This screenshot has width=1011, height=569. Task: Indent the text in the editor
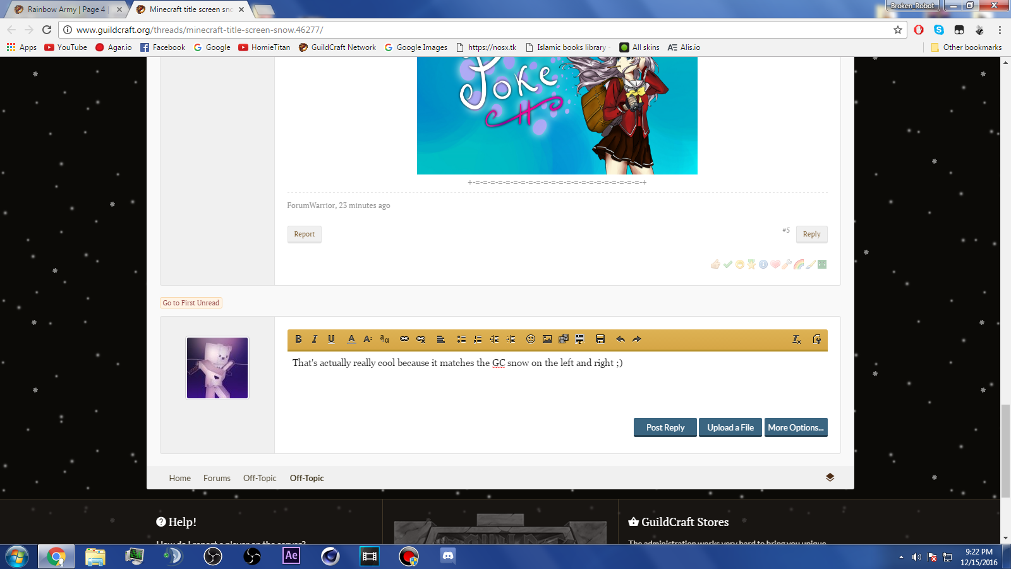511,340
